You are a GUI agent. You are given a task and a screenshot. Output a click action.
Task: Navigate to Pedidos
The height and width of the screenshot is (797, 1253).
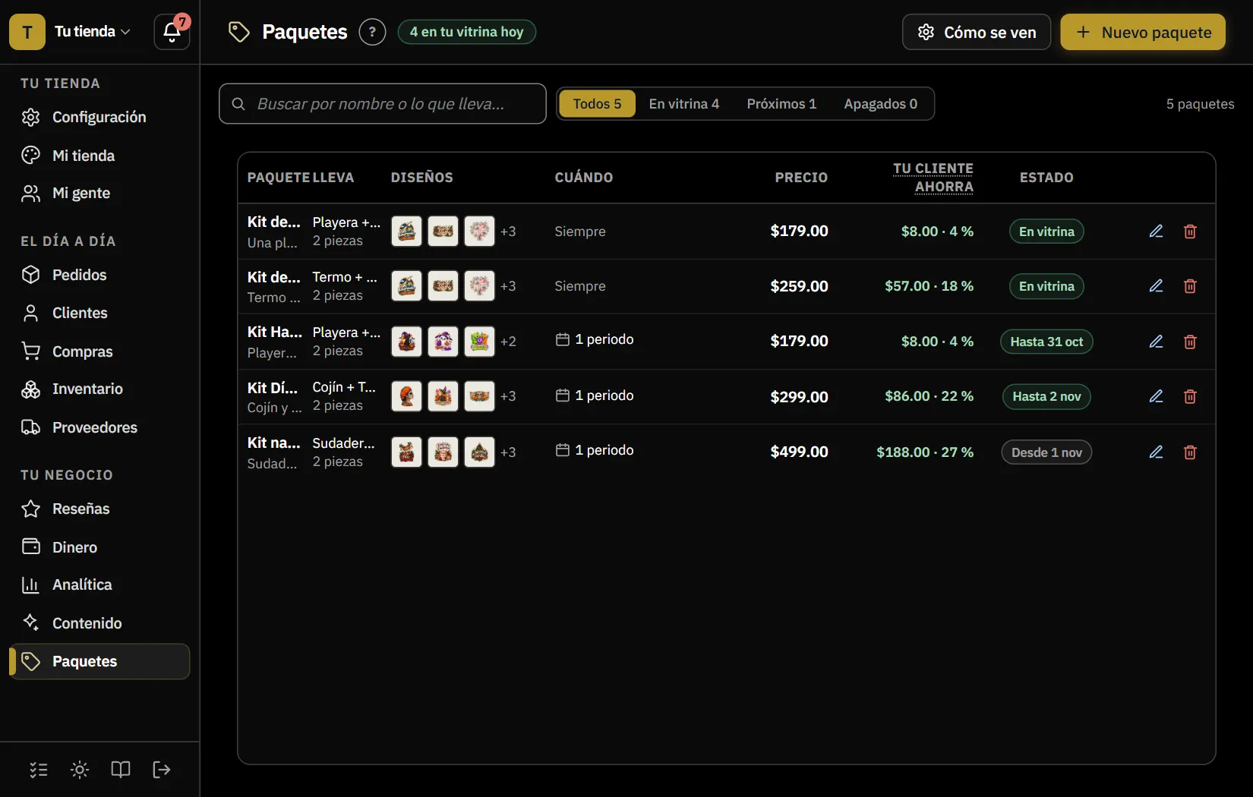99,275
